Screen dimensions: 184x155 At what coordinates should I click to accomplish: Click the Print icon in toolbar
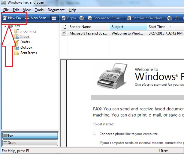(169, 18)
